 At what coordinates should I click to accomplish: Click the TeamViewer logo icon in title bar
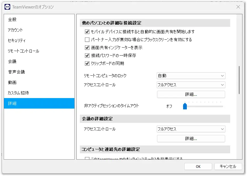(7, 7)
